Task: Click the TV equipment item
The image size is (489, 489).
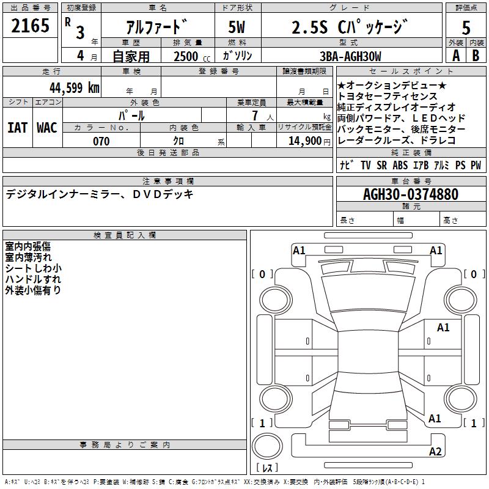Action: pos(366,165)
